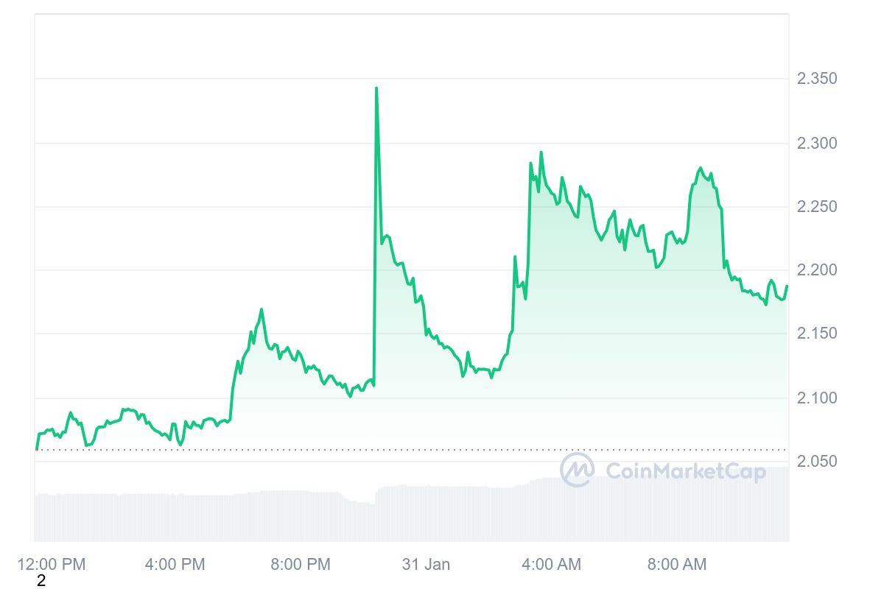Click the 2.100 price axis label
Viewport: 884px width, 589px height.
pyautogui.click(x=816, y=398)
